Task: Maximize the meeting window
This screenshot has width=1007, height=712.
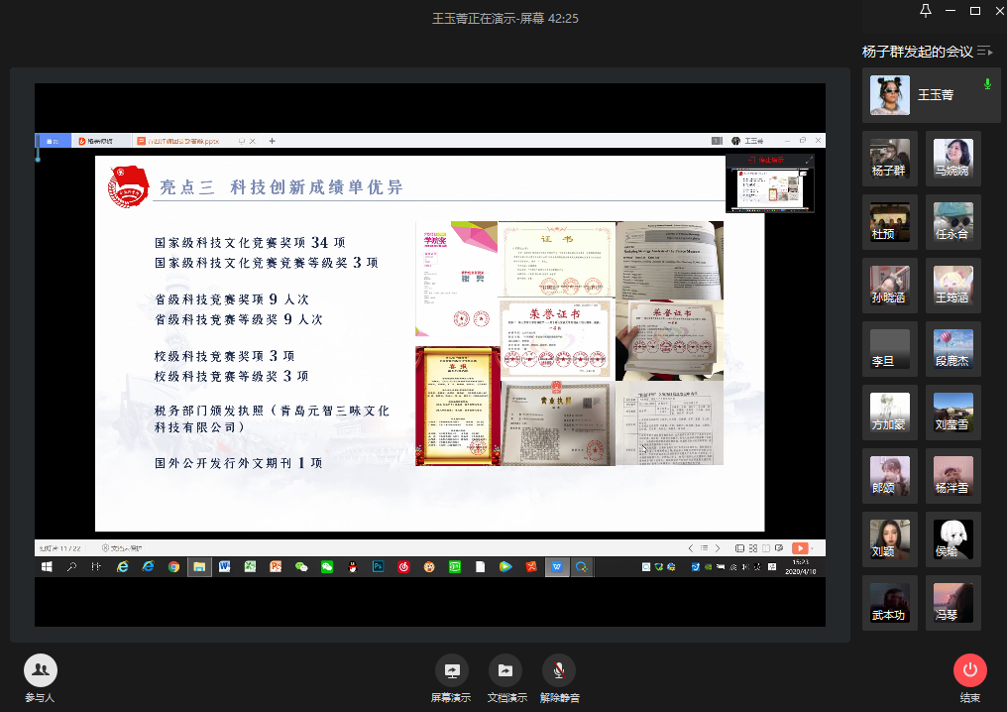Action: click(x=975, y=11)
